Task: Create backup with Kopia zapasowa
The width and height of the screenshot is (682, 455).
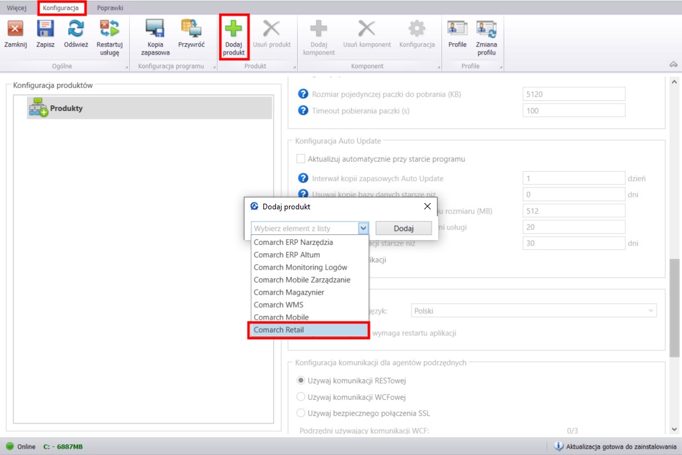Action: 155,28
